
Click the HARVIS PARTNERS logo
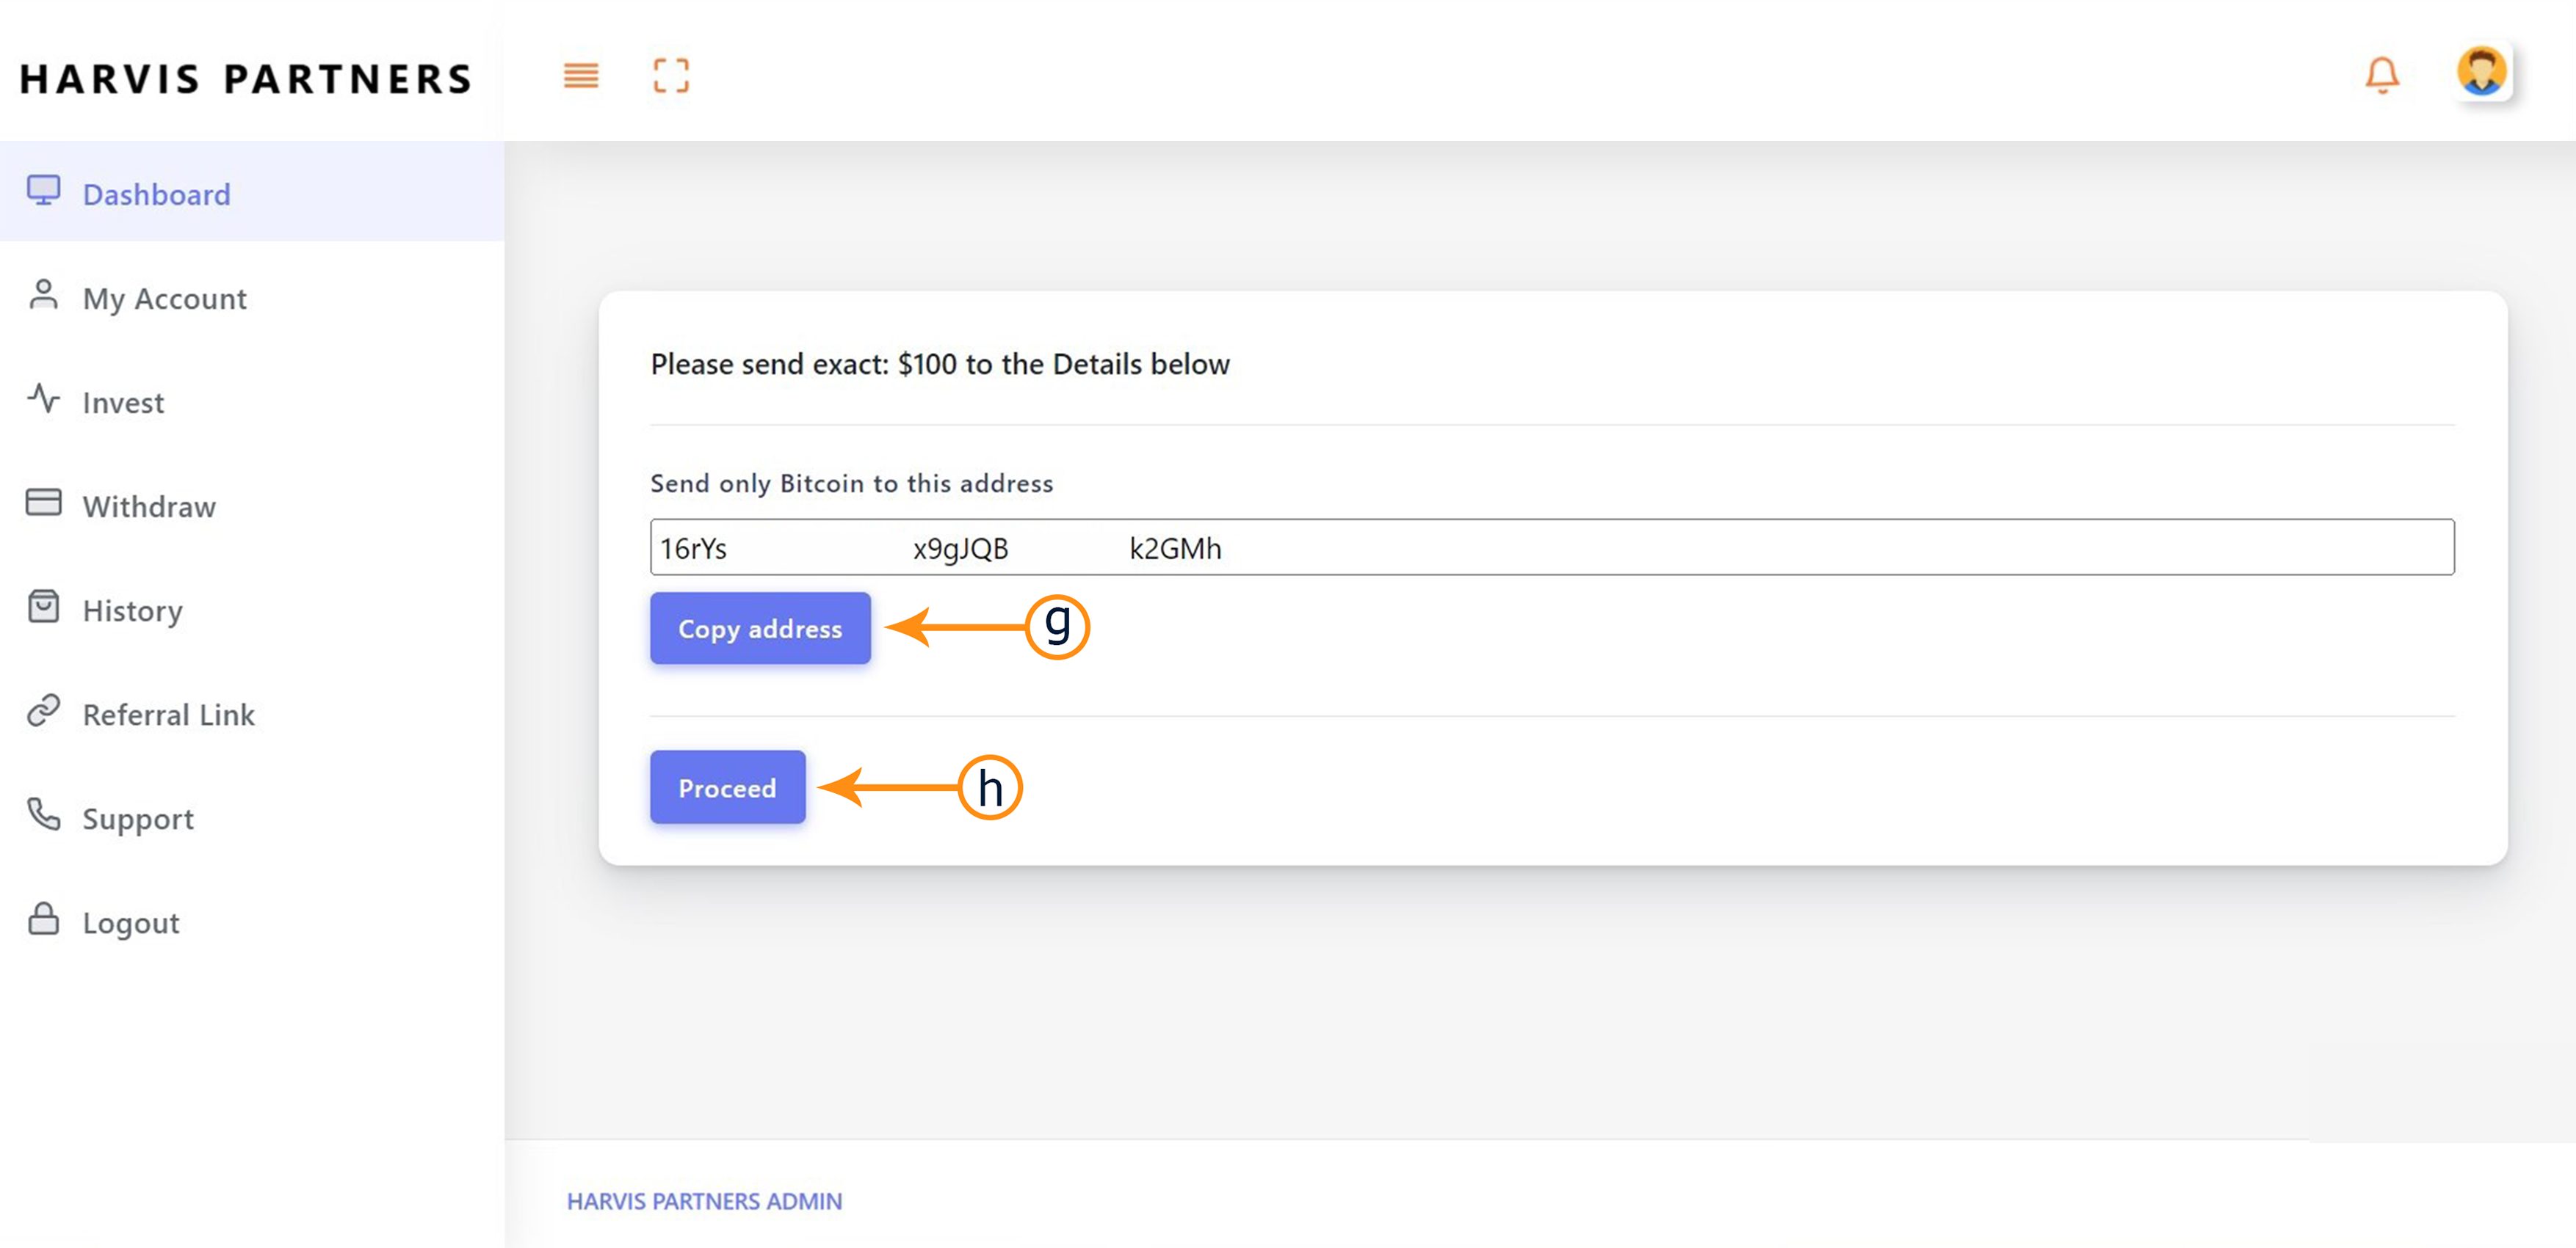246,79
